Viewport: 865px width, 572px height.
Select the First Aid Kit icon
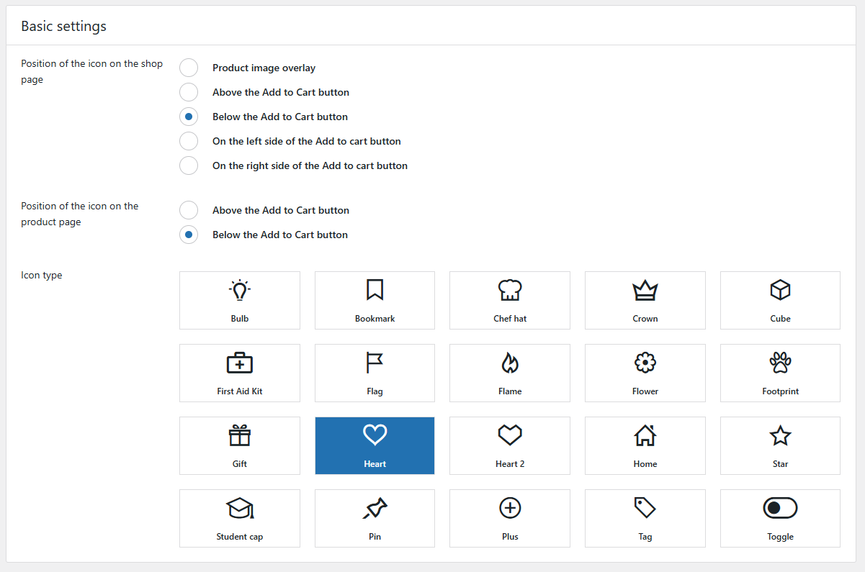(x=239, y=373)
